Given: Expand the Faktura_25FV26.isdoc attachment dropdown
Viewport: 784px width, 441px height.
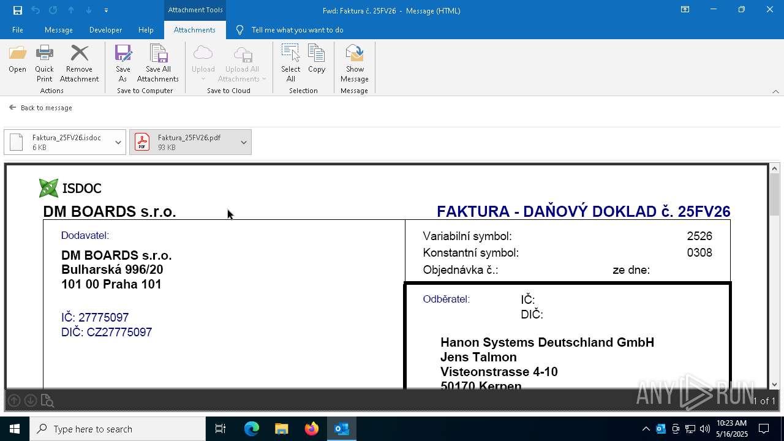Looking at the screenshot, I should pyautogui.click(x=118, y=142).
